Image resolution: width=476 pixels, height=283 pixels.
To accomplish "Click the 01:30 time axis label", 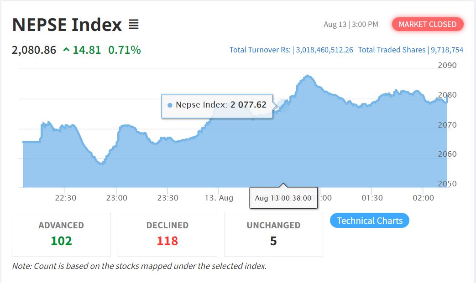I will coord(372,198).
